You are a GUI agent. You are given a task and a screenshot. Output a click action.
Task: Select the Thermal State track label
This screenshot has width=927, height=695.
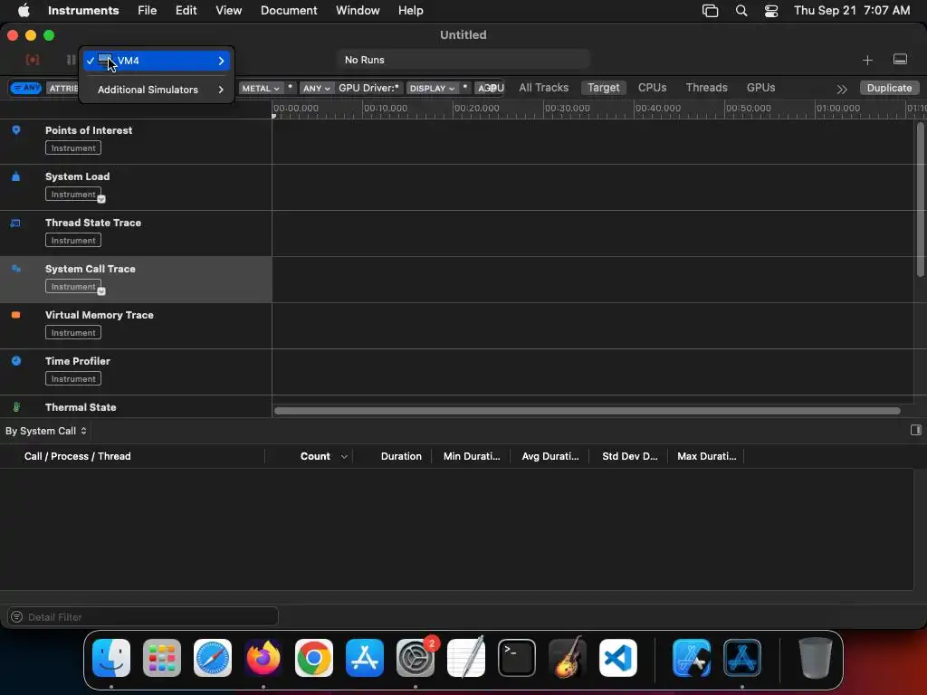click(x=81, y=407)
